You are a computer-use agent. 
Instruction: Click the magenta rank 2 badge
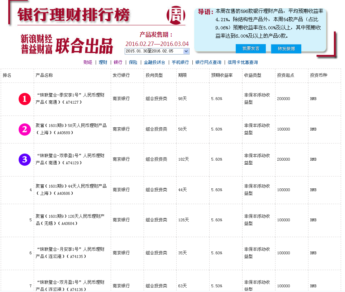(x=24, y=129)
